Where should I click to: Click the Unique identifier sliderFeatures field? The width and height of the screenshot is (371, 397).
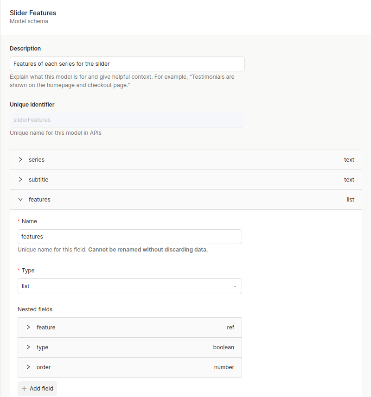(x=127, y=120)
